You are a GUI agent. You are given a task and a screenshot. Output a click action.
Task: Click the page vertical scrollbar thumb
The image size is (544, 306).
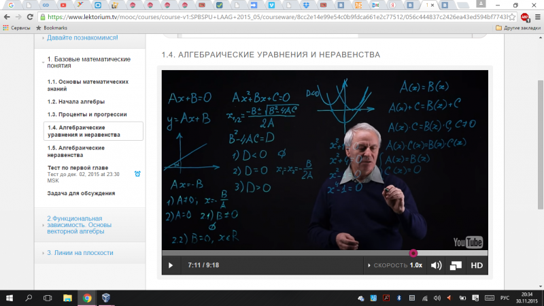pos(541,145)
